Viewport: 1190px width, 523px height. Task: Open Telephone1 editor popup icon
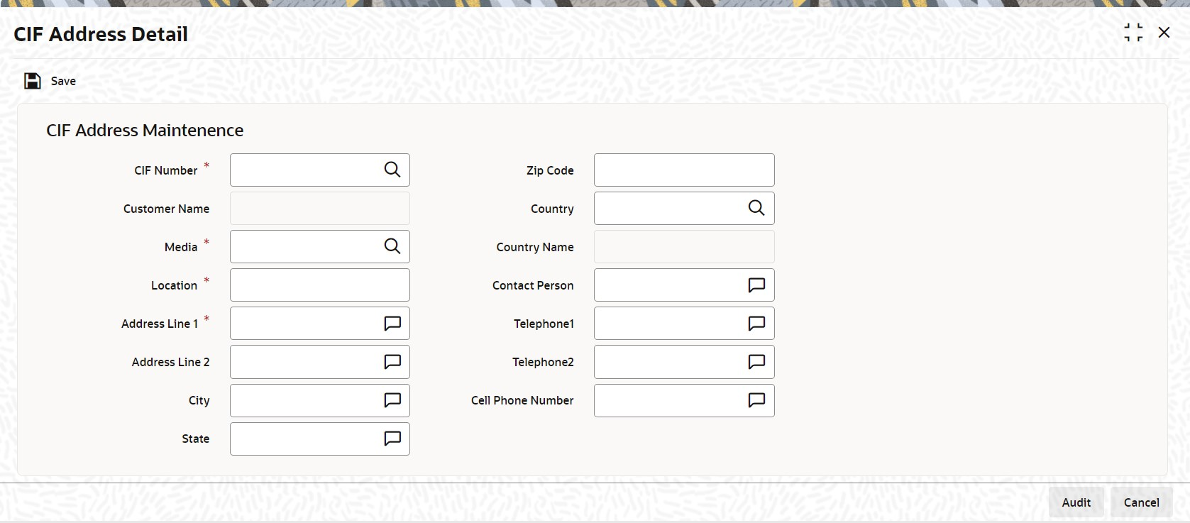point(756,324)
